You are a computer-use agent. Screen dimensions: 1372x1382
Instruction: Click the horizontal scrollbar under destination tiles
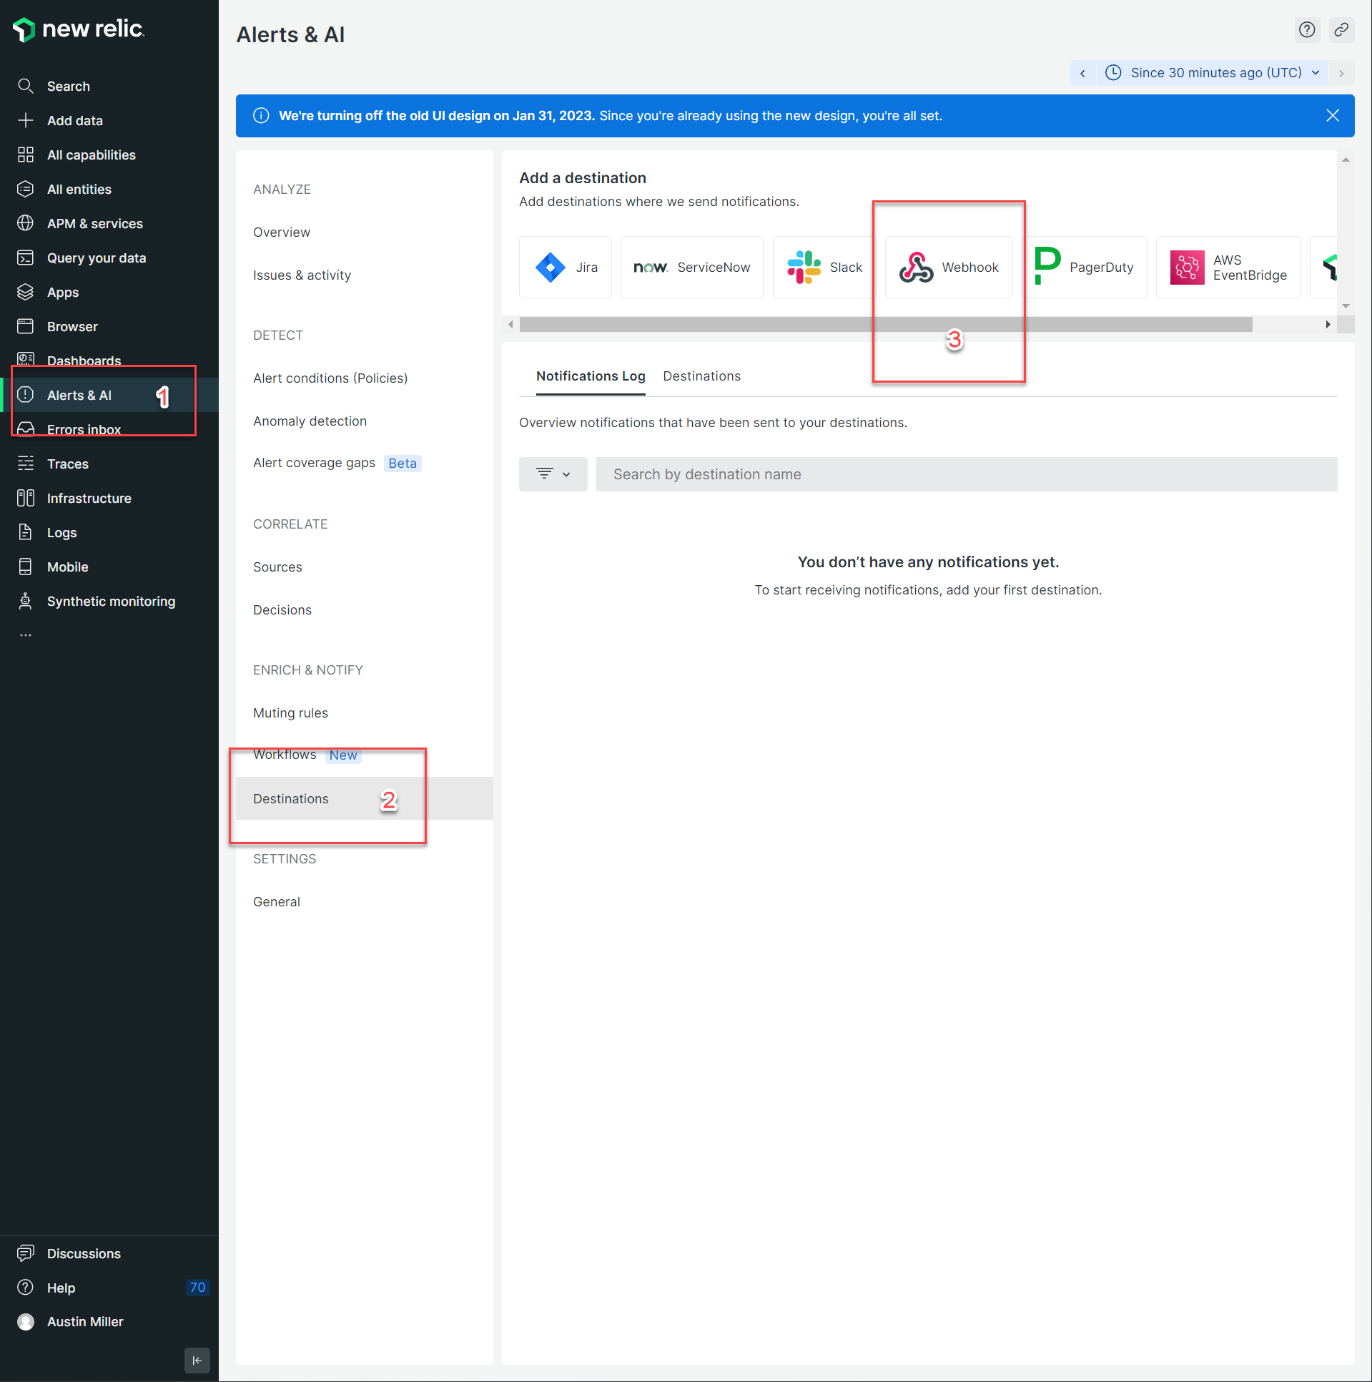point(885,325)
